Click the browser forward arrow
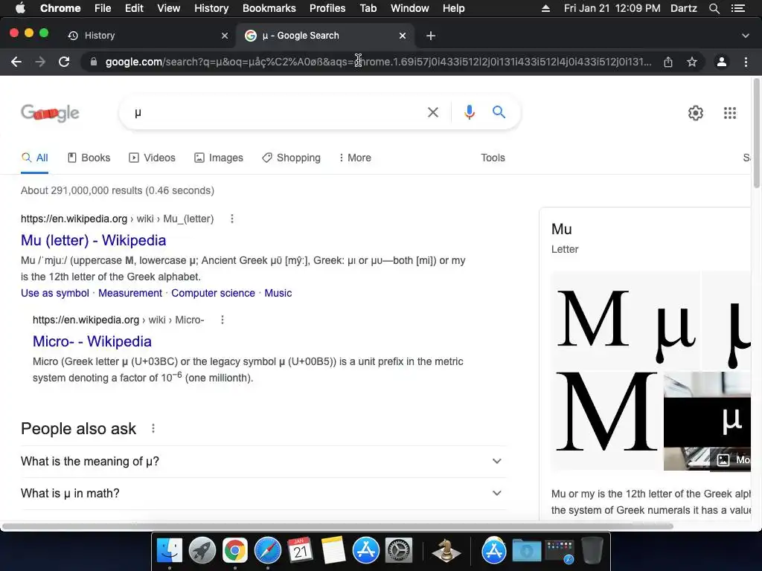The width and height of the screenshot is (762, 571). pos(40,62)
